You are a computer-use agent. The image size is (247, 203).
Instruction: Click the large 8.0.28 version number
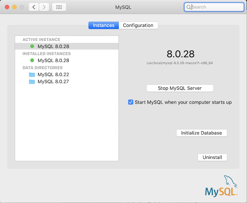pyautogui.click(x=181, y=54)
